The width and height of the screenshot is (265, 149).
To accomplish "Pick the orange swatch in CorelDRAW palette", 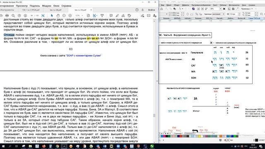I will coord(221,136).
